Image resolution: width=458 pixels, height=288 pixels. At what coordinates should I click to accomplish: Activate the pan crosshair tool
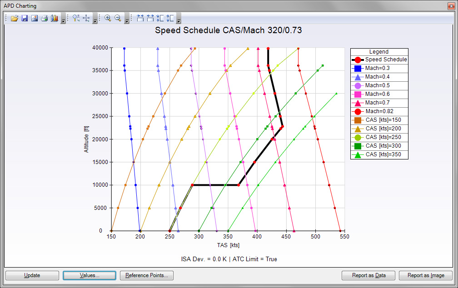[86, 19]
